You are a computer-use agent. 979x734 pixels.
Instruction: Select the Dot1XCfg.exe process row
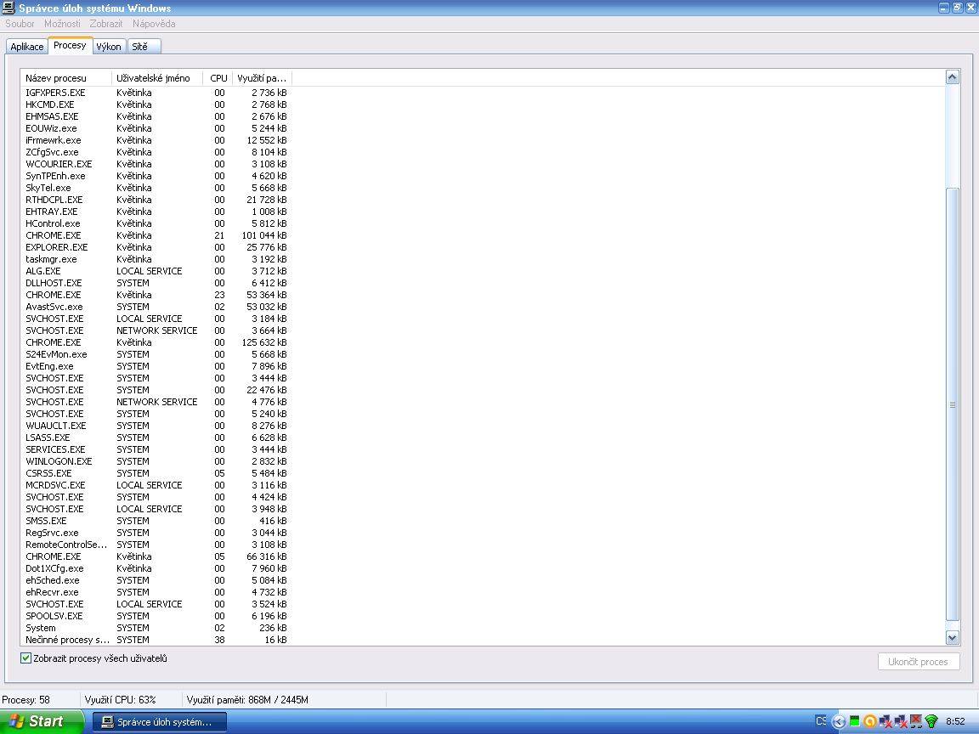click(x=156, y=568)
